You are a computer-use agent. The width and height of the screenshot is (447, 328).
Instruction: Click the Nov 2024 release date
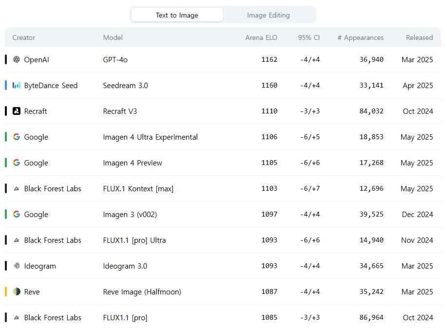417,240
